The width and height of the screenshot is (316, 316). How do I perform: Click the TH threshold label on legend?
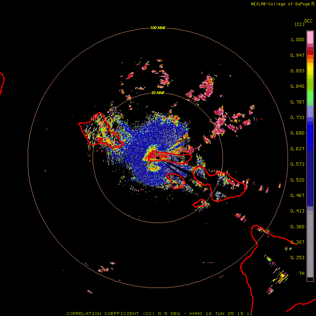coord(302,274)
